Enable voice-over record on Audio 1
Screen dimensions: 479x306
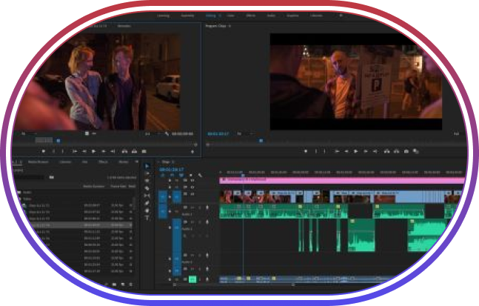207,207
